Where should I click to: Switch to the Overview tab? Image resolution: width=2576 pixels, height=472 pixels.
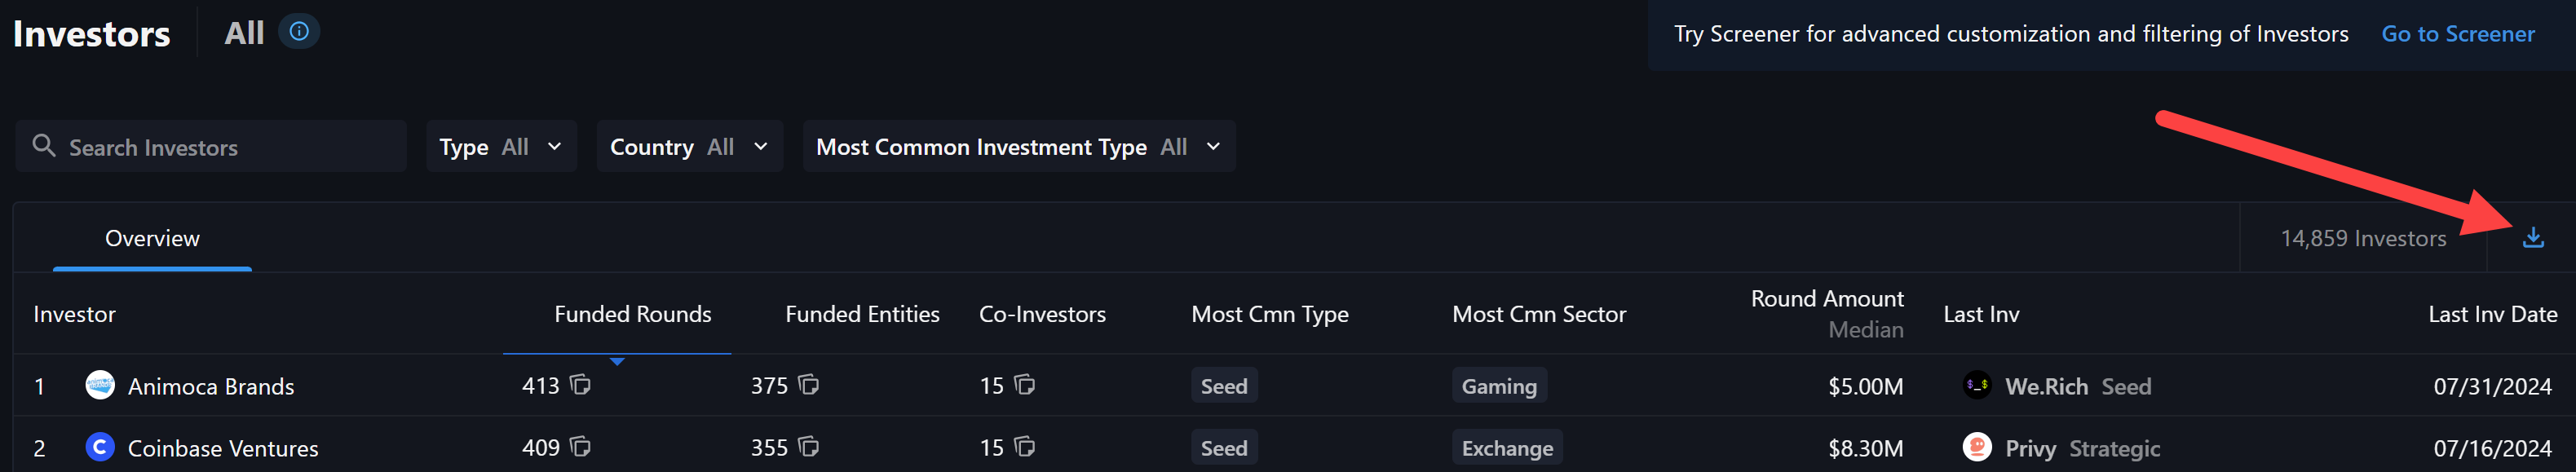click(152, 238)
